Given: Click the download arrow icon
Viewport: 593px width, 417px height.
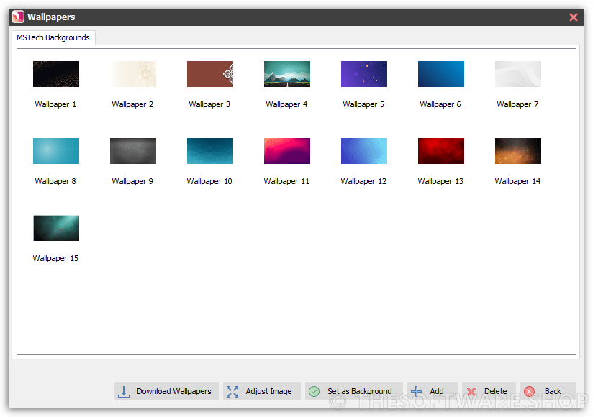Looking at the screenshot, I should coord(123,391).
